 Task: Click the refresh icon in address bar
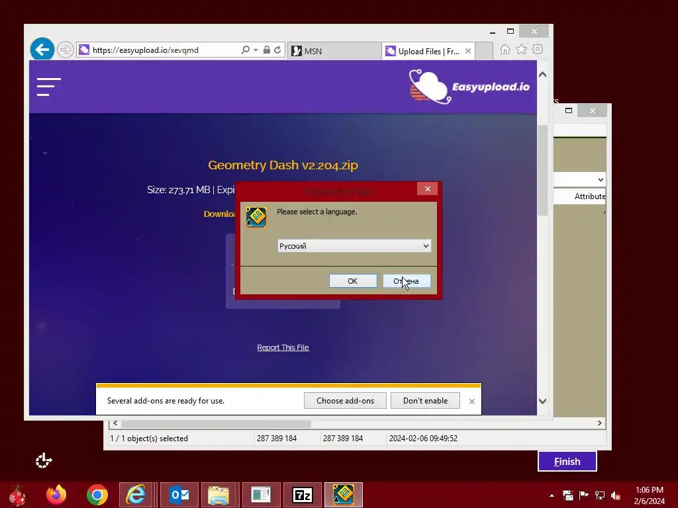[277, 50]
